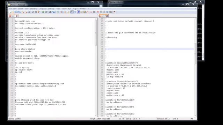Click the 'enable password cisco' line
223x125 pixels.
tap(27, 58)
